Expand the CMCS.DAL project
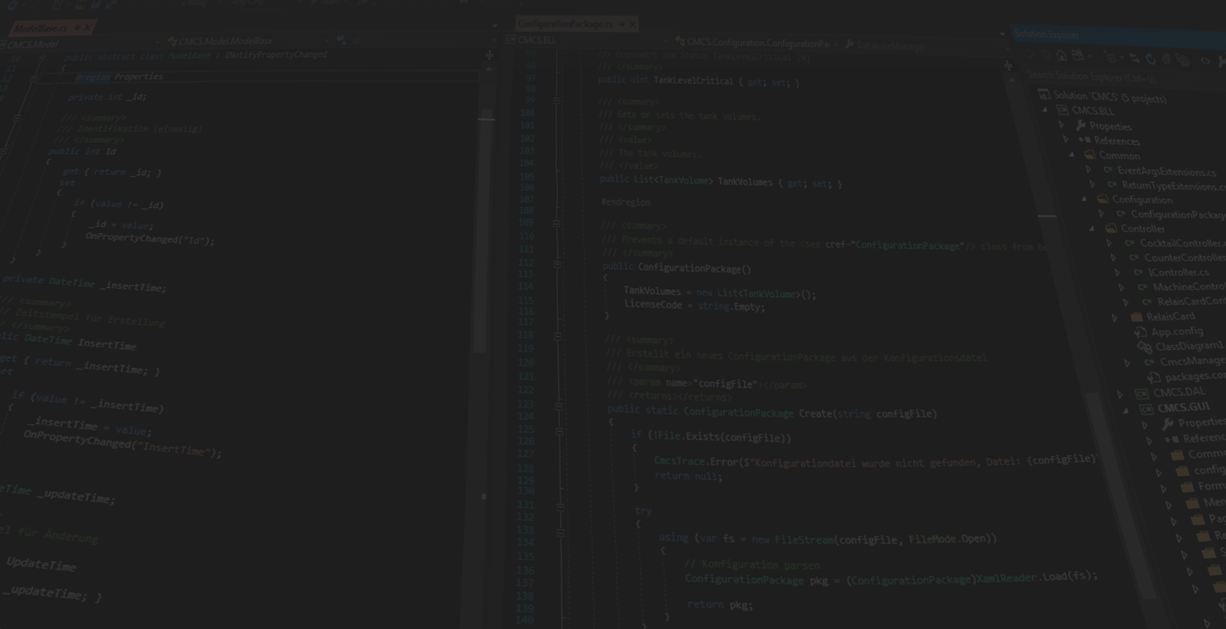Screen dimensions: 1226x629 click(1120, 394)
